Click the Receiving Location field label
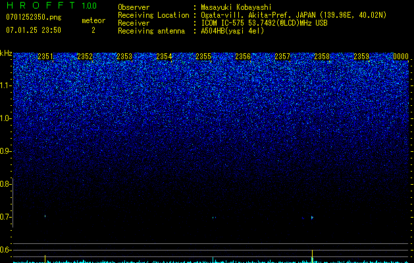414x263 pixels. click(153, 15)
